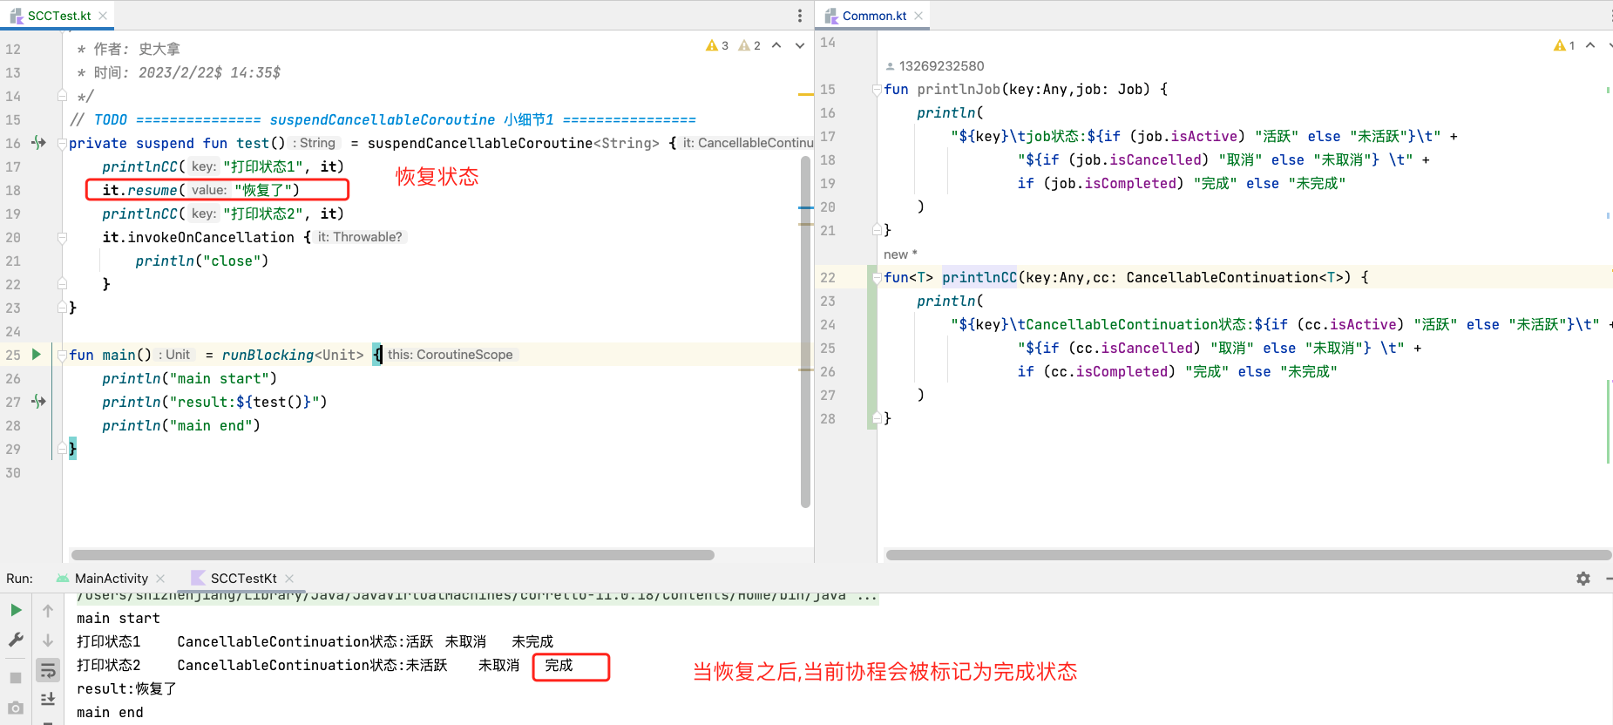Click the author hint 13269232580
This screenshot has width=1613, height=725.
point(934,66)
